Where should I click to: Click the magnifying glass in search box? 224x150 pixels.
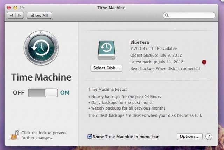167,15
